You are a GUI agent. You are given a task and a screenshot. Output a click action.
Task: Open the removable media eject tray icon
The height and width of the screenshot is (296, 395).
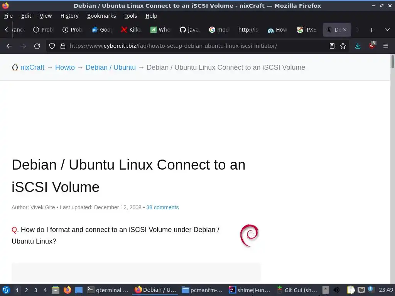coord(326,290)
